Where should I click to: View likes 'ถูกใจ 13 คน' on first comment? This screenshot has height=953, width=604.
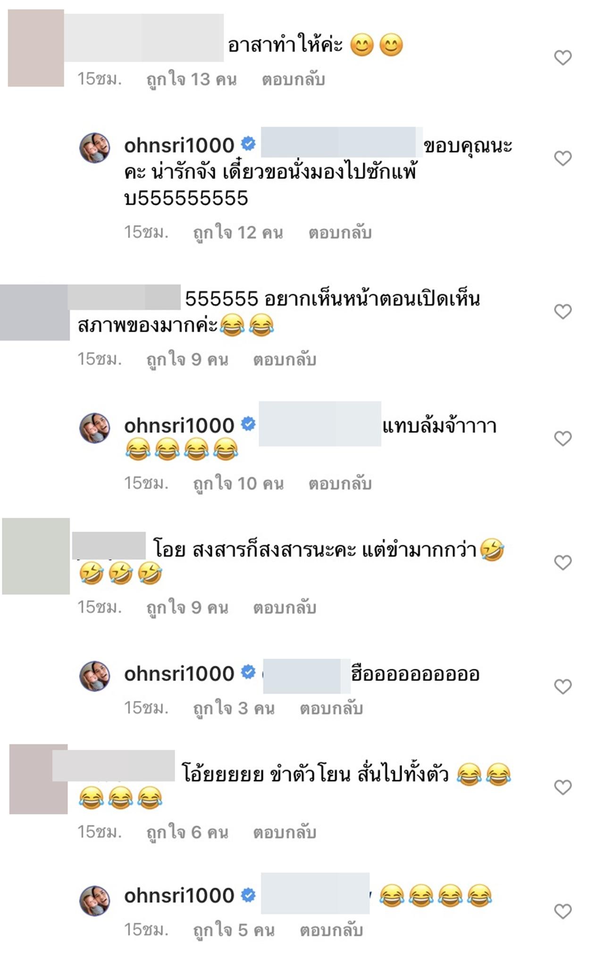coord(191,79)
